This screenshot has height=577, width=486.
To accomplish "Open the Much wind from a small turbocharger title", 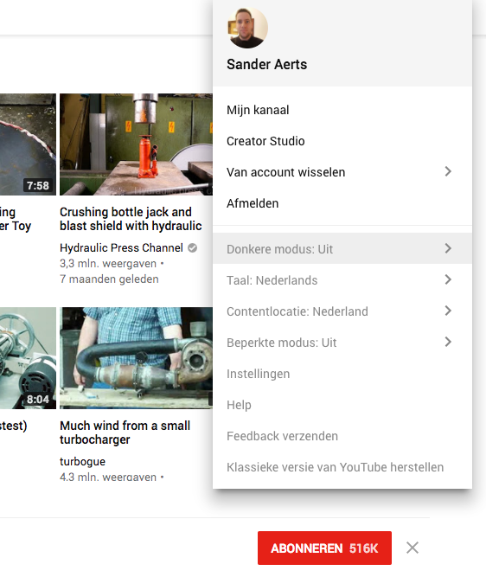I will tap(125, 433).
